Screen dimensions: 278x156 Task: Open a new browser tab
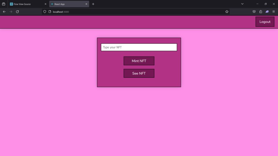tap(93, 4)
